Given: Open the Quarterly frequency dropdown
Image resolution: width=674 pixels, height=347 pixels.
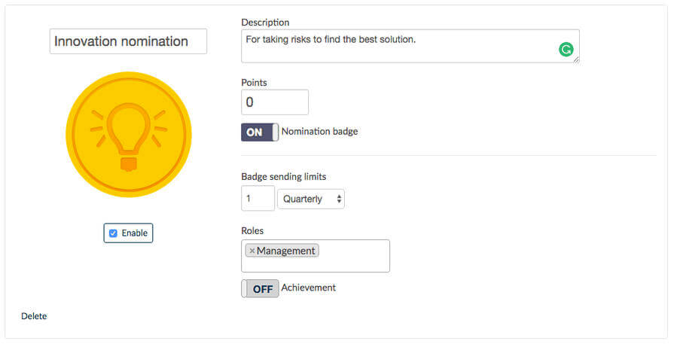Looking at the screenshot, I should [x=311, y=199].
